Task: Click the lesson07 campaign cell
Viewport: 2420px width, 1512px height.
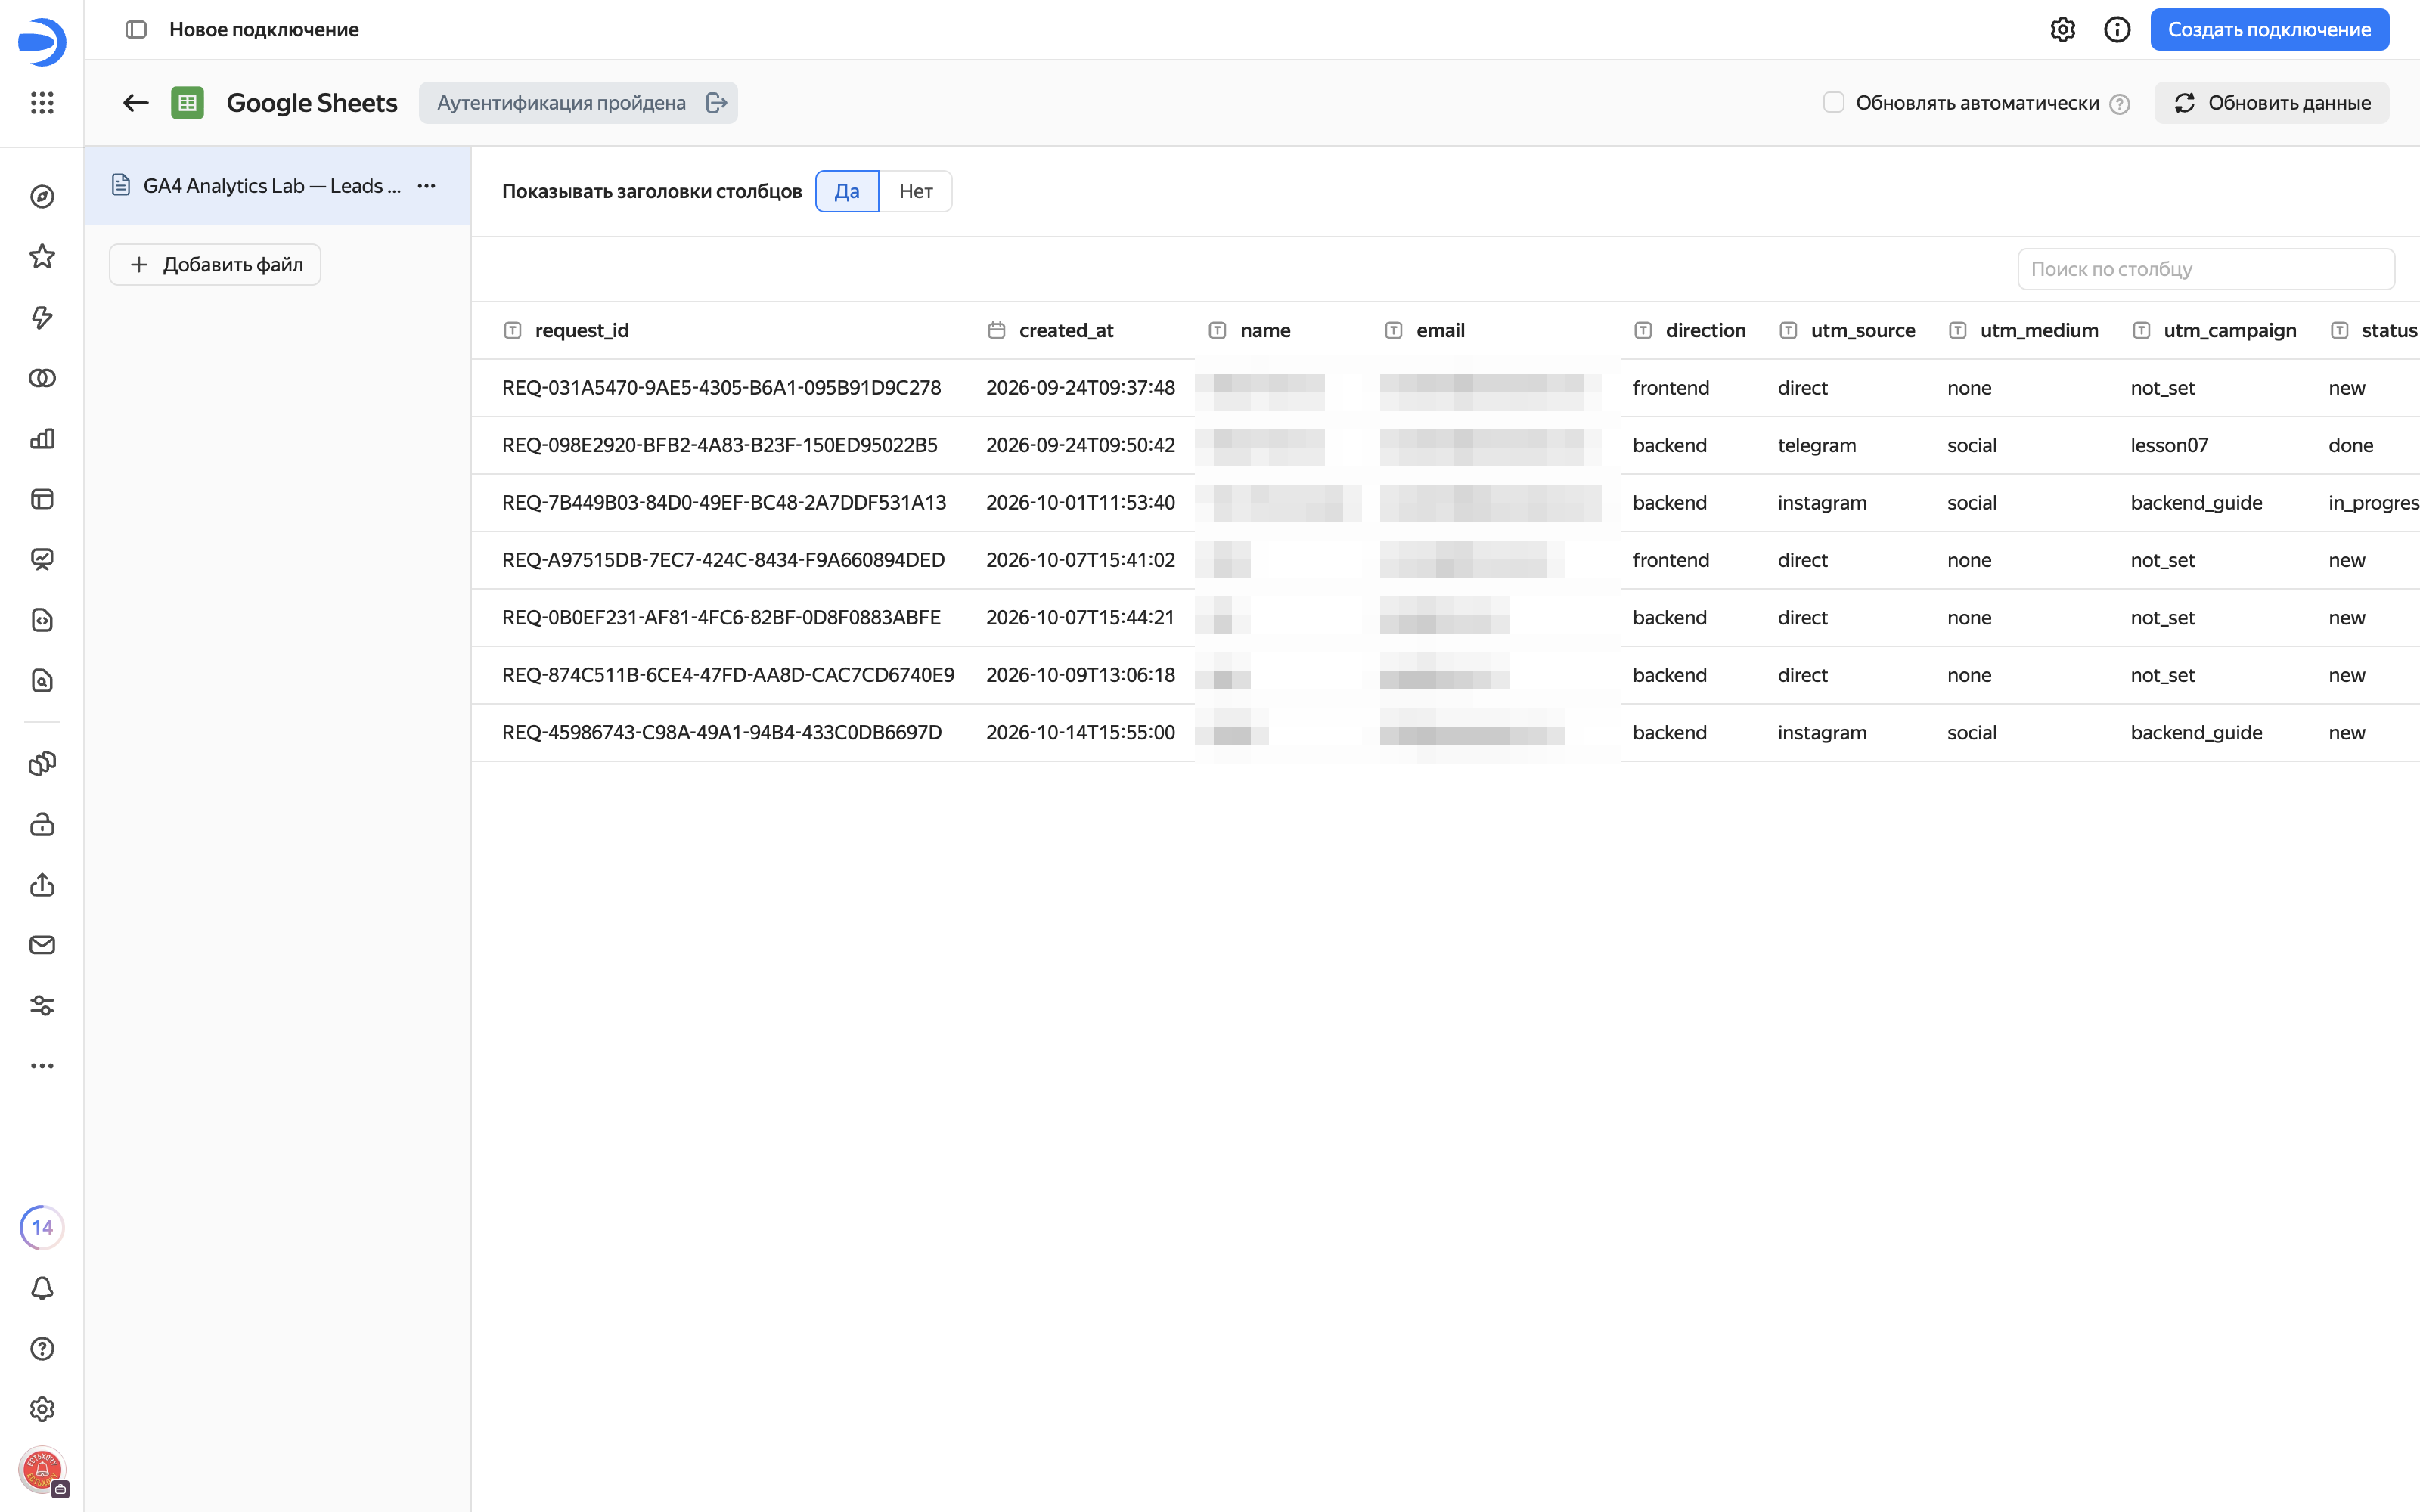Action: [2169, 445]
